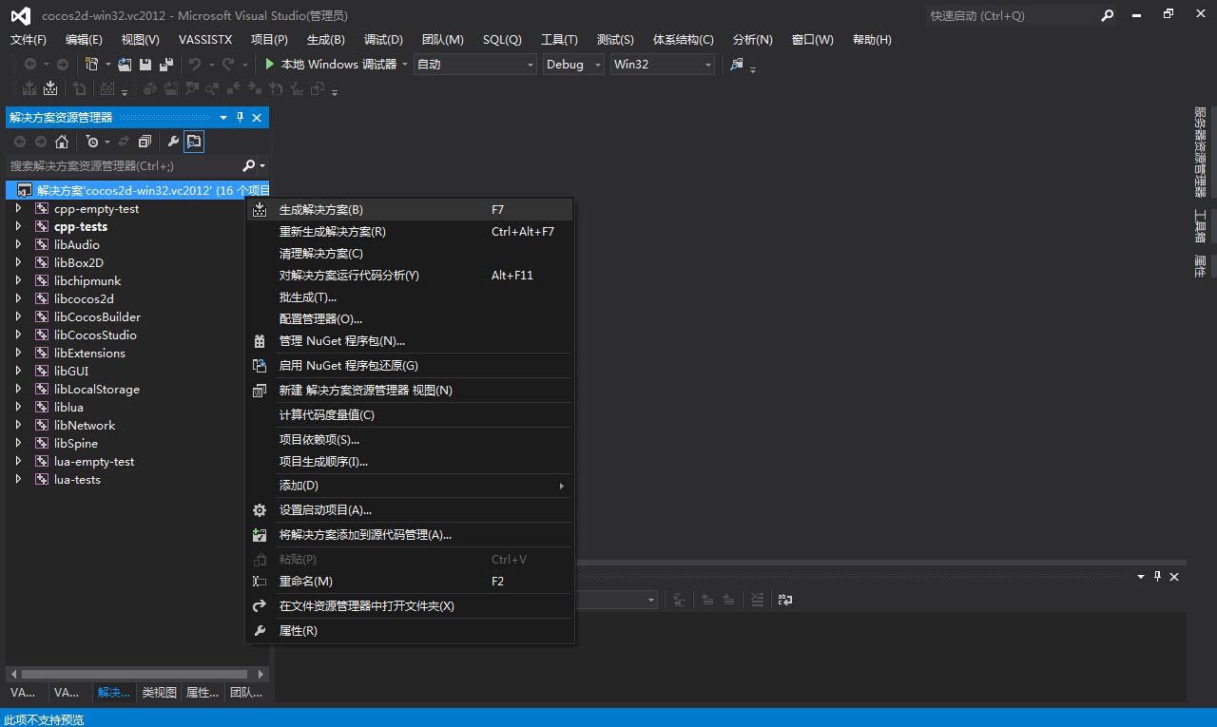
Task: Click the source control icon beside 将解决方案添加到源代码管理
Action: 260,535
